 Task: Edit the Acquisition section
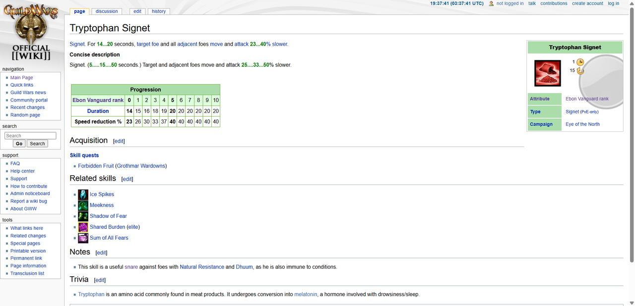click(119, 141)
